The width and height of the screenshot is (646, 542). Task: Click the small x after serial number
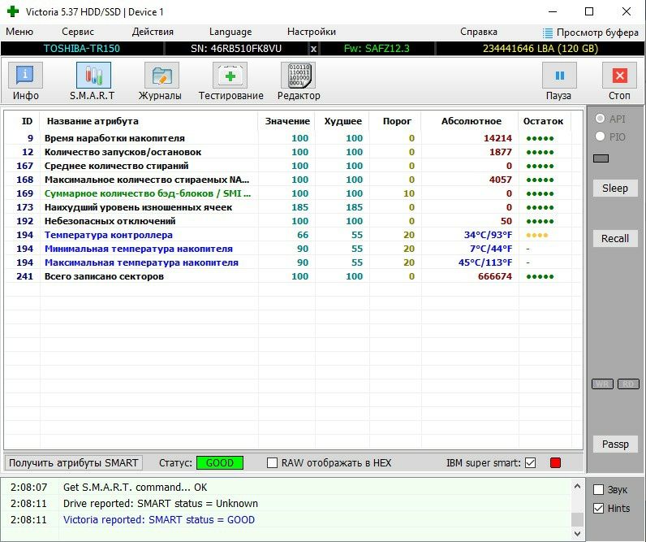coord(313,49)
